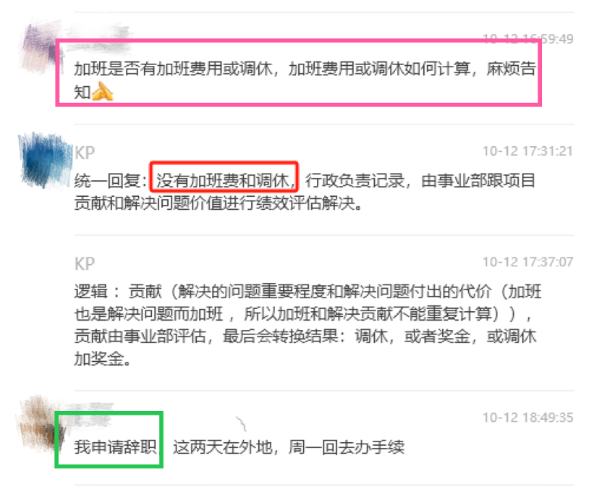Click the green-boxed text 我申请辞职
The width and height of the screenshot is (602, 495).
pos(115,447)
